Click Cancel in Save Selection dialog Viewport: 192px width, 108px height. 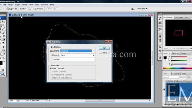click(104, 53)
